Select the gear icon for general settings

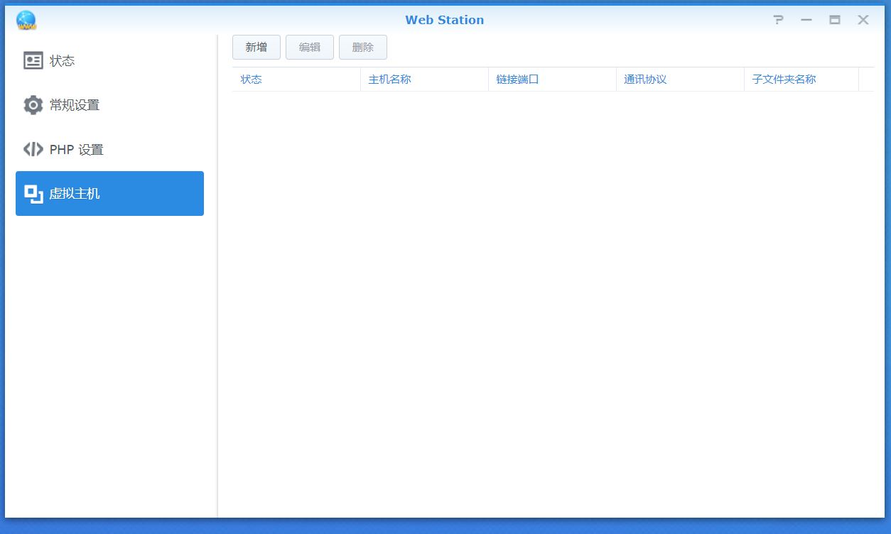coord(33,104)
